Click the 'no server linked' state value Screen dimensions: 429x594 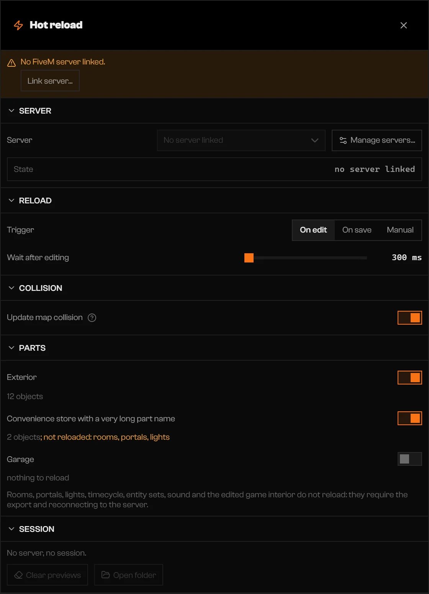tap(375, 169)
